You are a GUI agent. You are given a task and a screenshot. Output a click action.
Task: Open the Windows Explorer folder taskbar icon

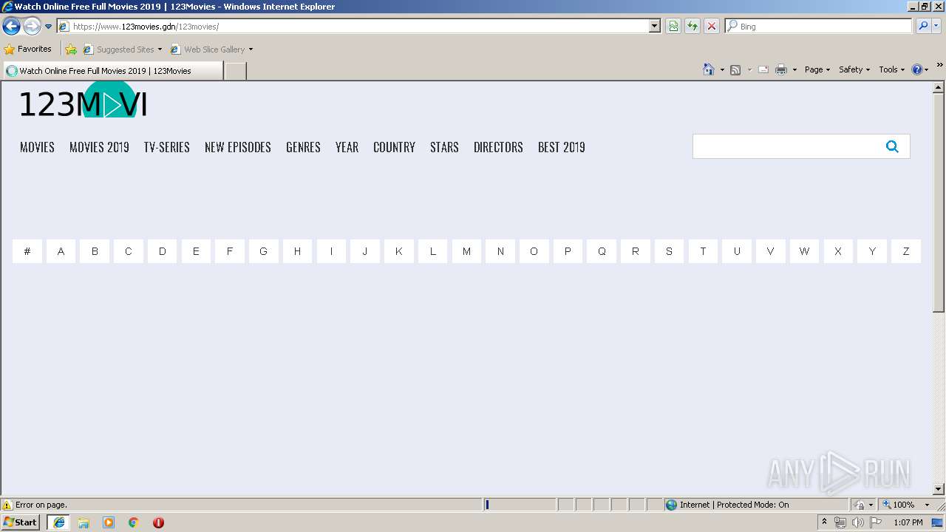pos(84,522)
